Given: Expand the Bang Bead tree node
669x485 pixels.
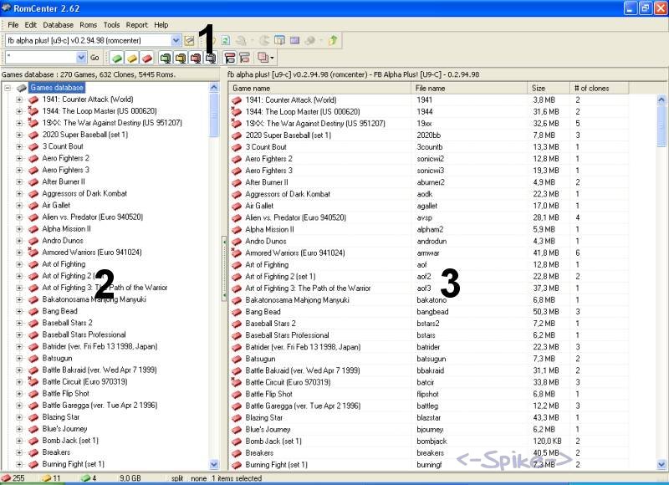Looking at the screenshot, I should coord(19,311).
